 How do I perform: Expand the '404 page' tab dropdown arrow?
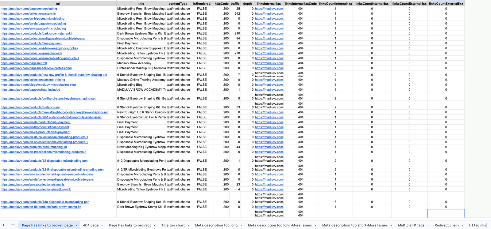[102, 225]
